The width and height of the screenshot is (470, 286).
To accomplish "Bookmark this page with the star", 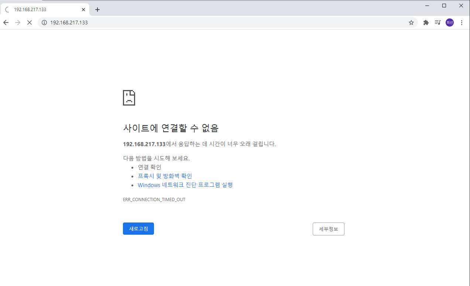I will pyautogui.click(x=411, y=23).
